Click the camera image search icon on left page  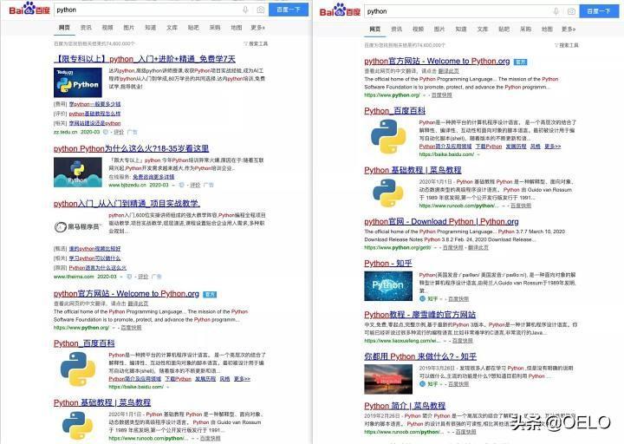pos(261,10)
